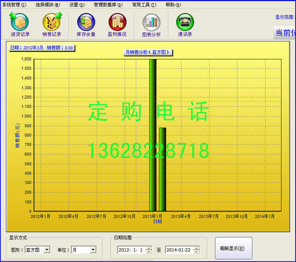
Task: Increase the start date with up spinner
Action: [149, 248]
